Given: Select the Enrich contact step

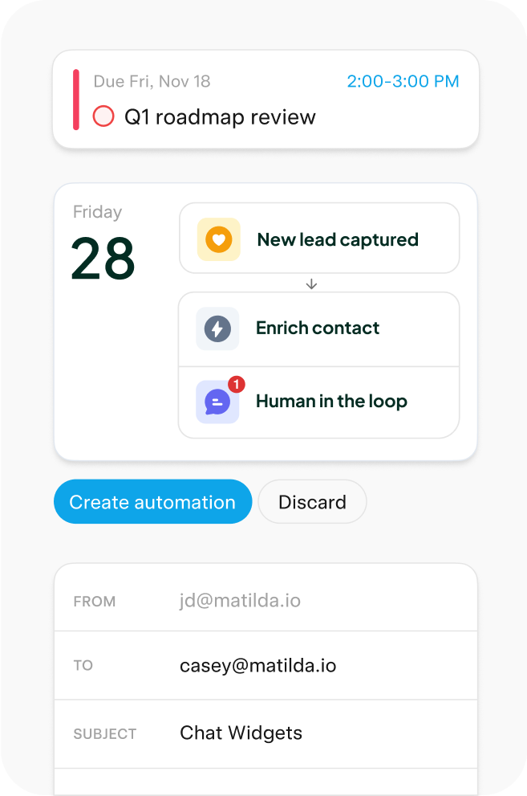Looking at the screenshot, I should 318,329.
